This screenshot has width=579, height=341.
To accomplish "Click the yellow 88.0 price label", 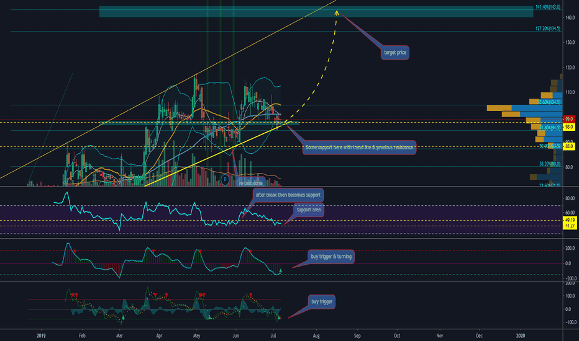I will [x=568, y=146].
